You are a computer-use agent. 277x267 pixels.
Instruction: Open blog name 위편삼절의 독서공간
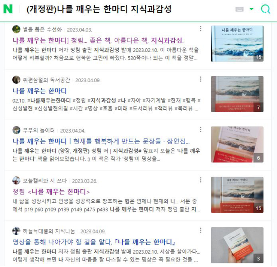pyautogui.click(x=46, y=80)
